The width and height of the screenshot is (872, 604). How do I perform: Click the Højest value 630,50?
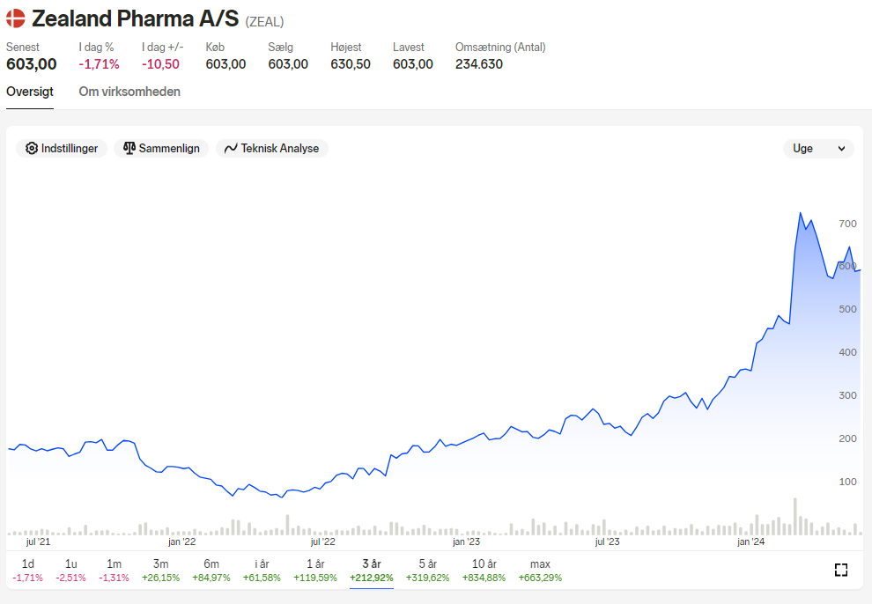[x=351, y=64]
